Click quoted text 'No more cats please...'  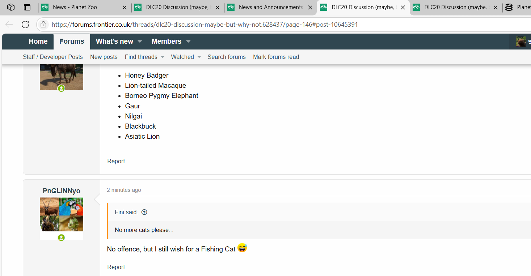tap(144, 230)
